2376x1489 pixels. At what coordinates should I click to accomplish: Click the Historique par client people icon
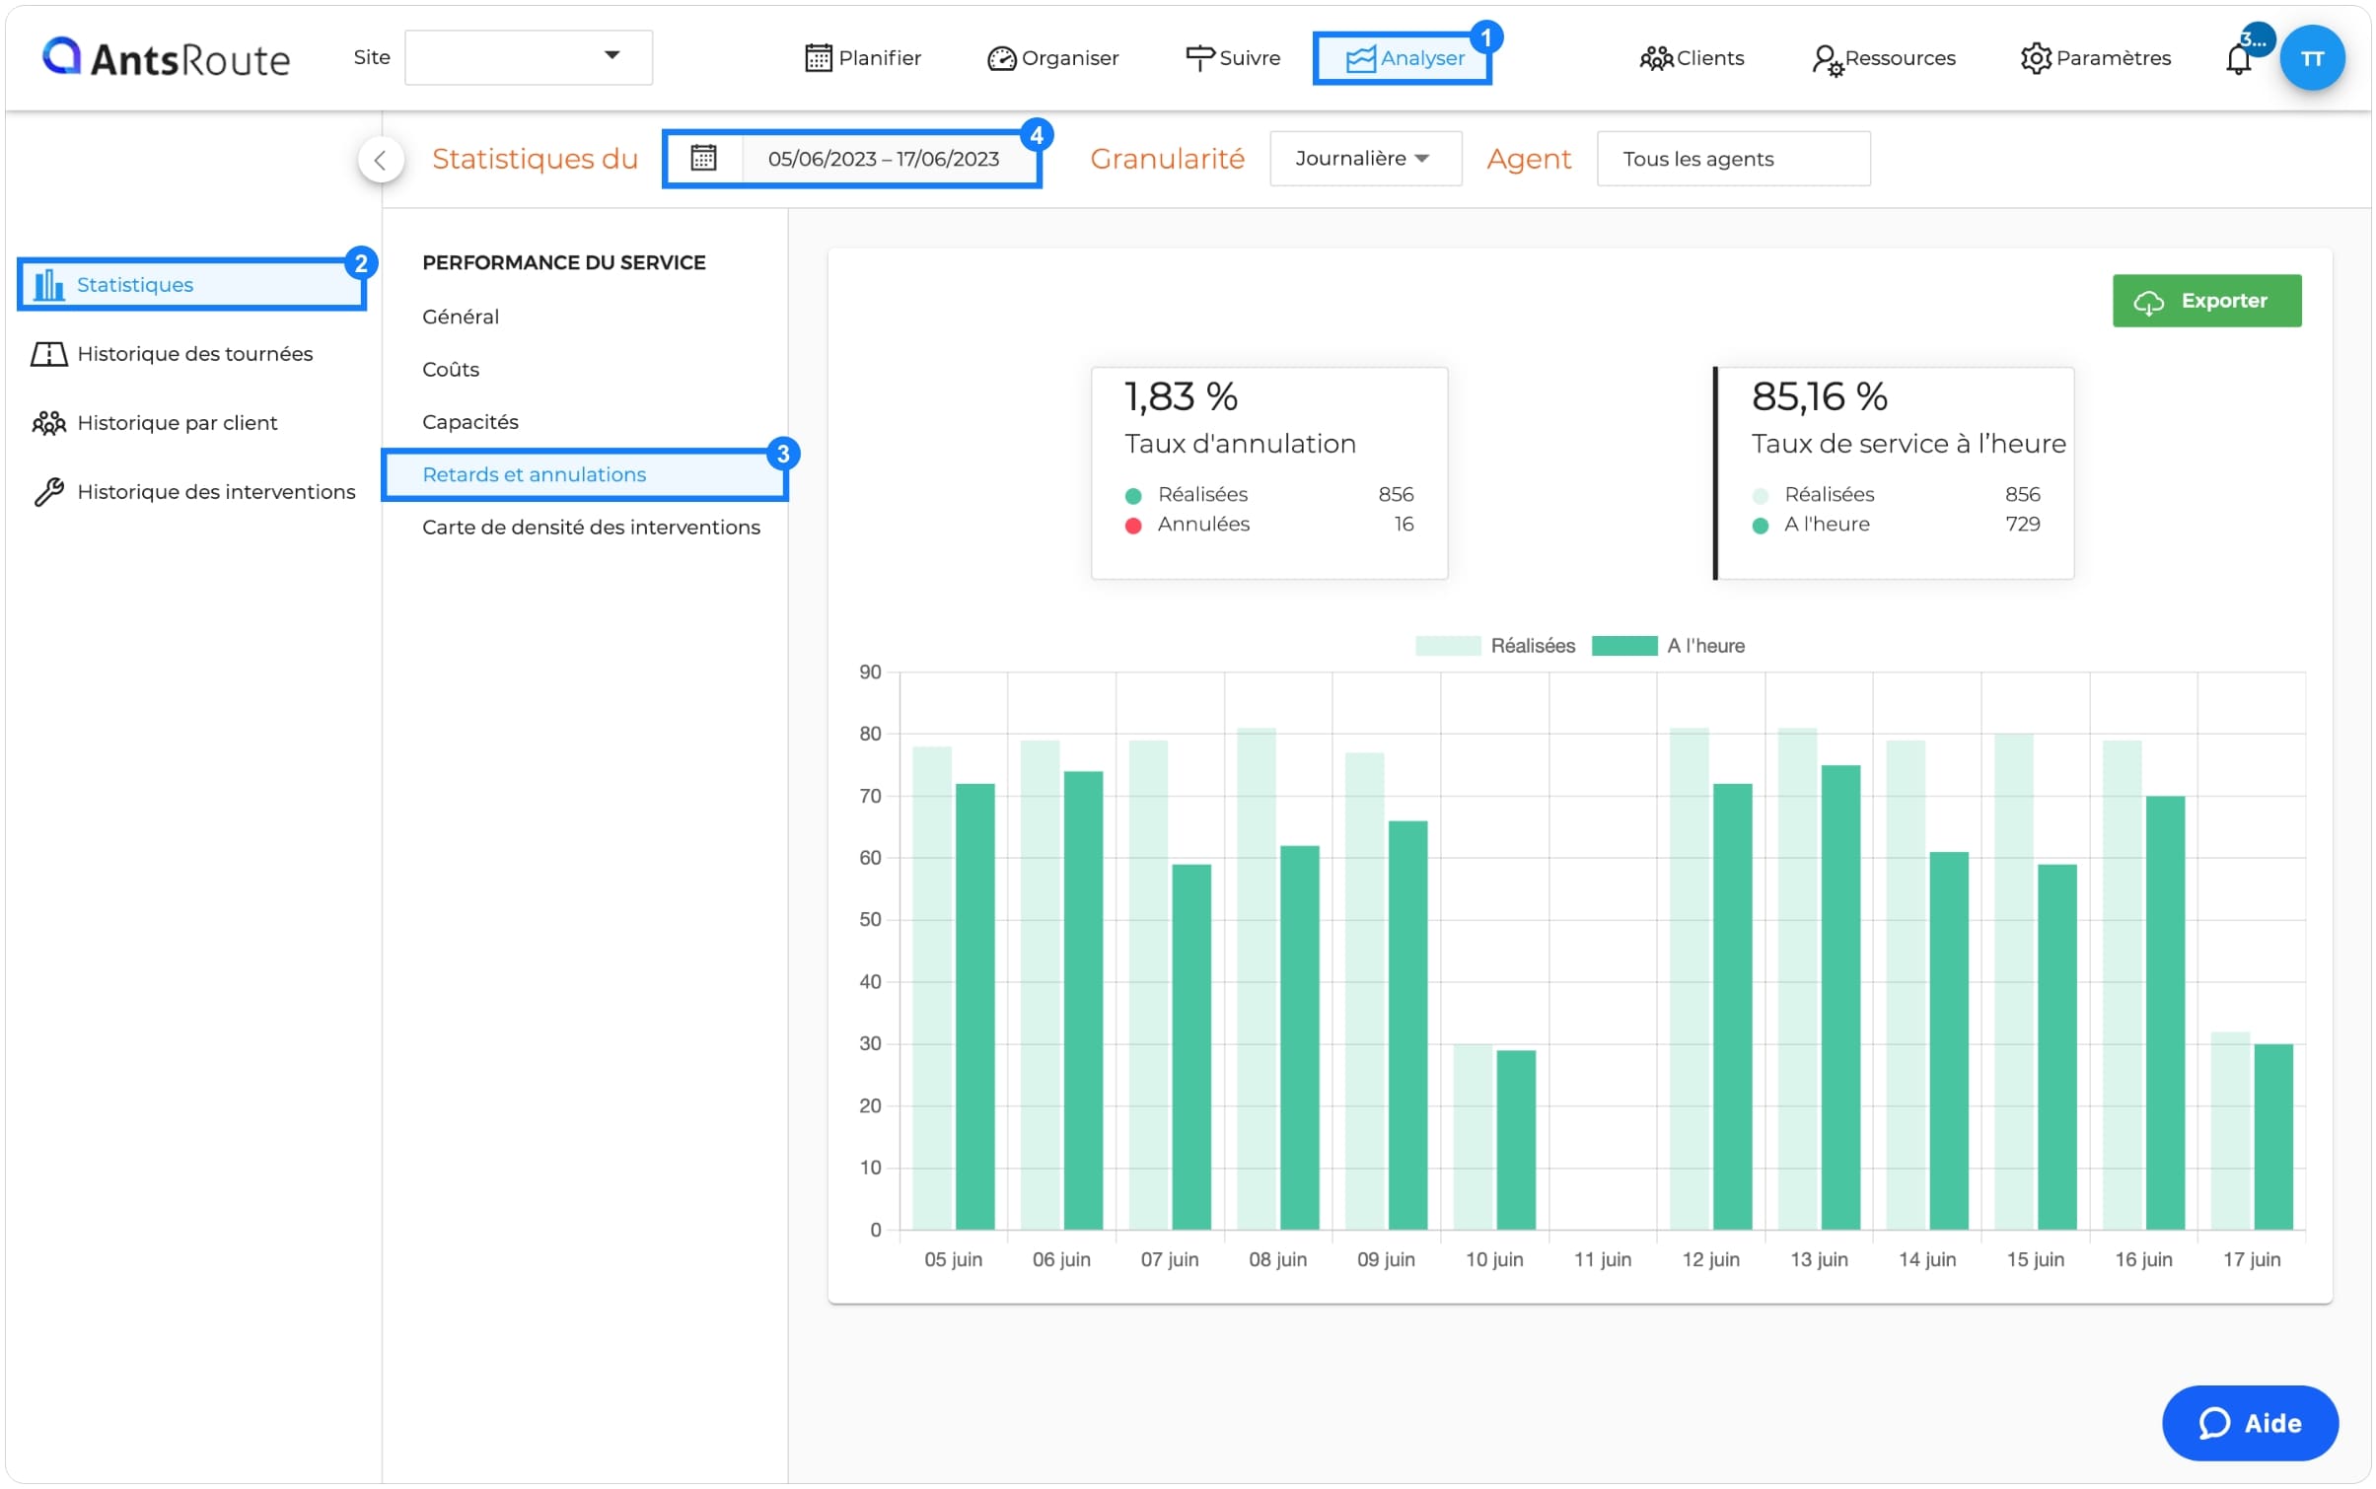click(x=48, y=423)
